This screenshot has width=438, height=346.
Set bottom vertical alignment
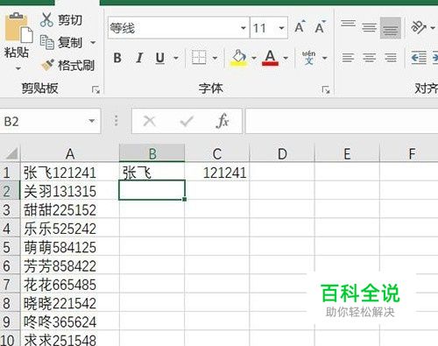pos(391,28)
